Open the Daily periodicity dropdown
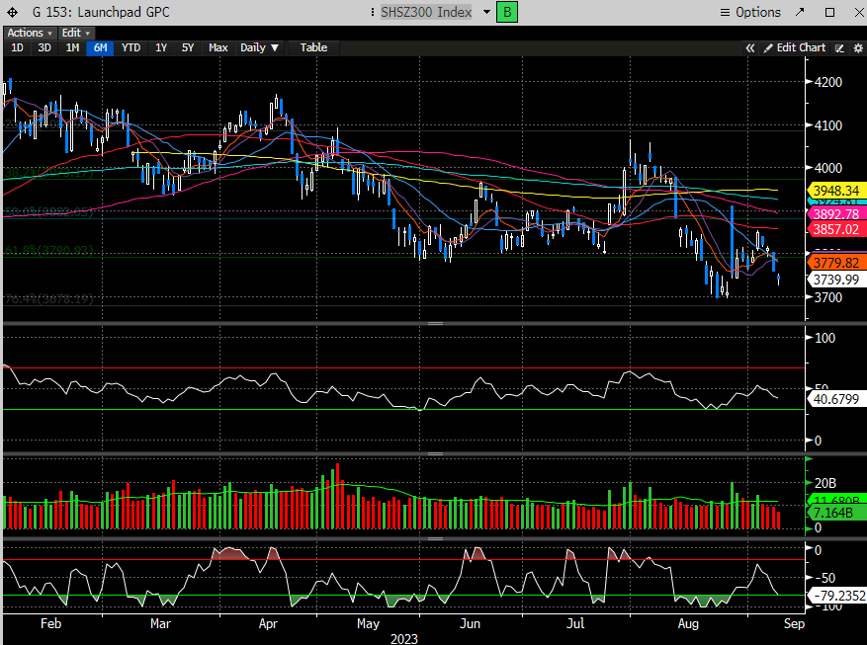 point(259,48)
